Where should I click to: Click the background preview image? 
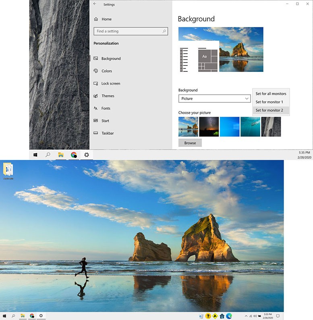[x=221, y=49]
